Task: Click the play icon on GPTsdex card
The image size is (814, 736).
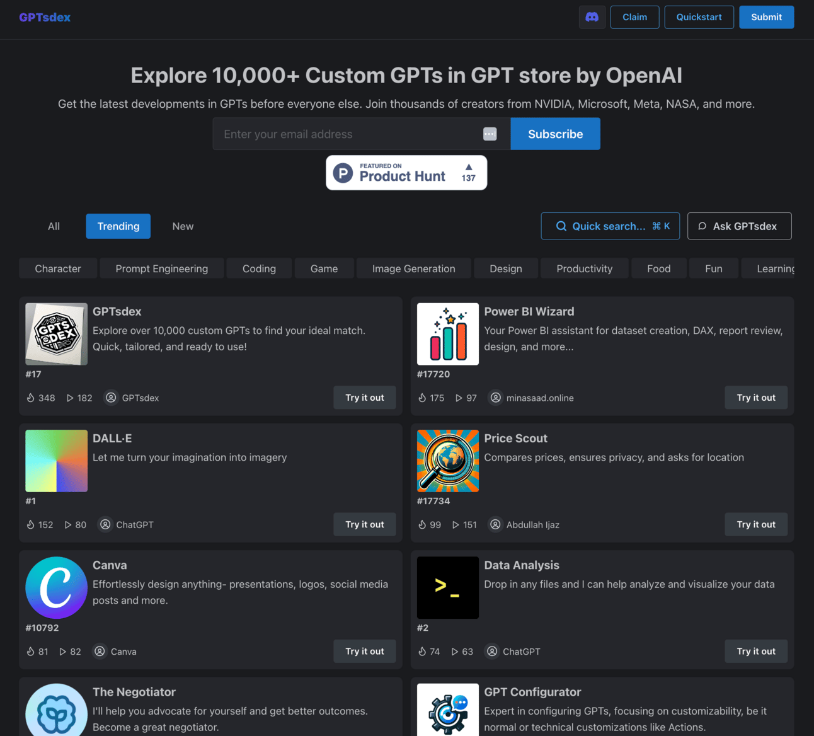Action: 70,398
